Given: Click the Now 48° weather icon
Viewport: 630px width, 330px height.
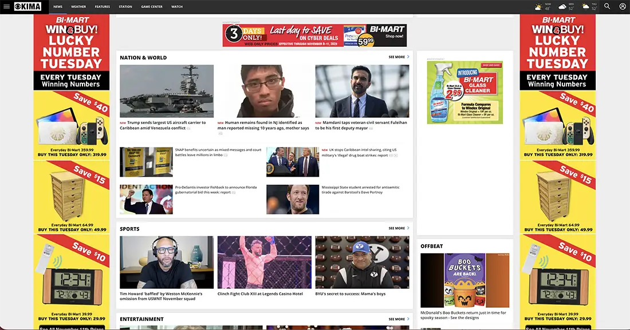Looking at the screenshot, I should pyautogui.click(x=538, y=7).
